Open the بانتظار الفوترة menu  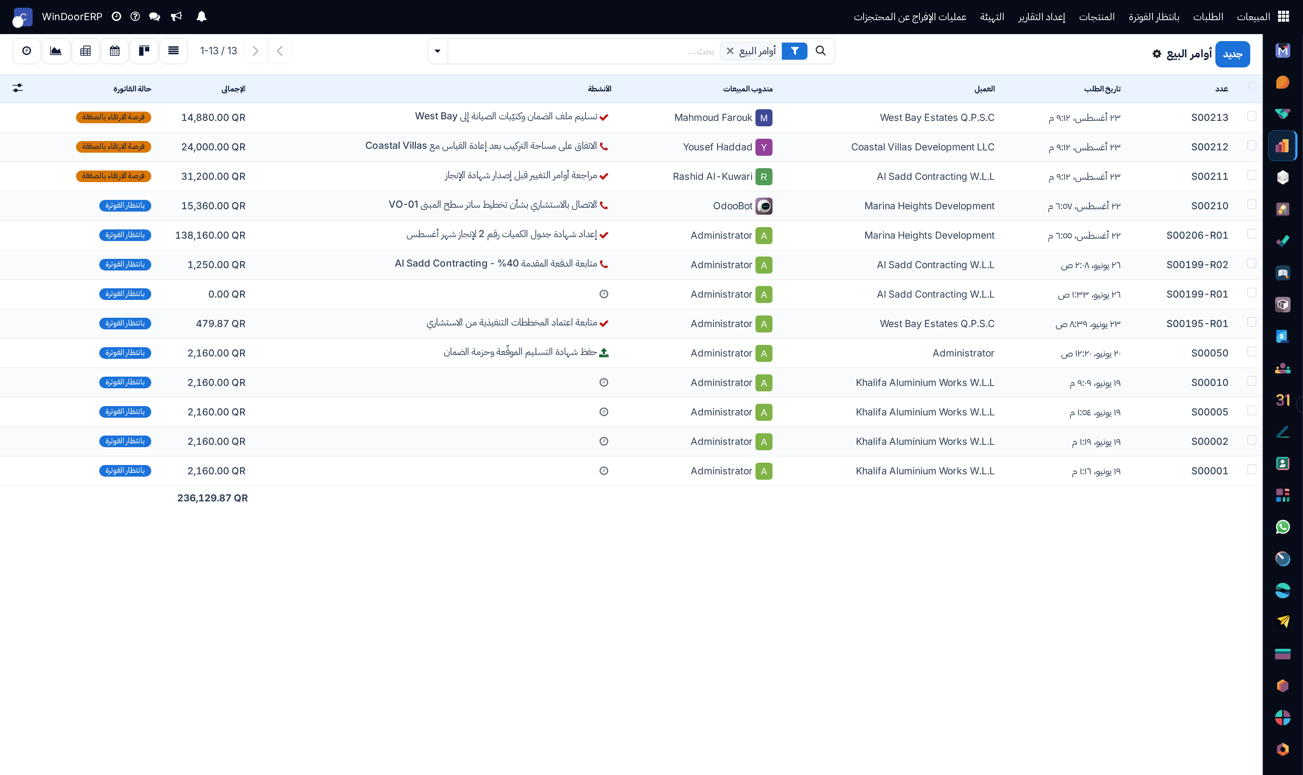pyautogui.click(x=1154, y=17)
